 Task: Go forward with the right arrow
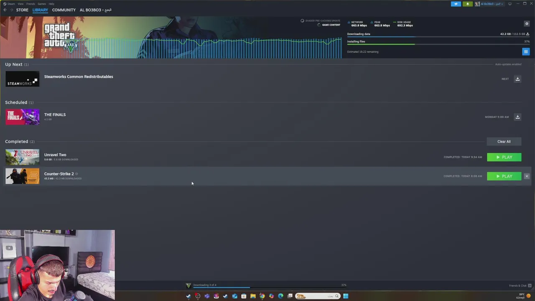[11, 10]
